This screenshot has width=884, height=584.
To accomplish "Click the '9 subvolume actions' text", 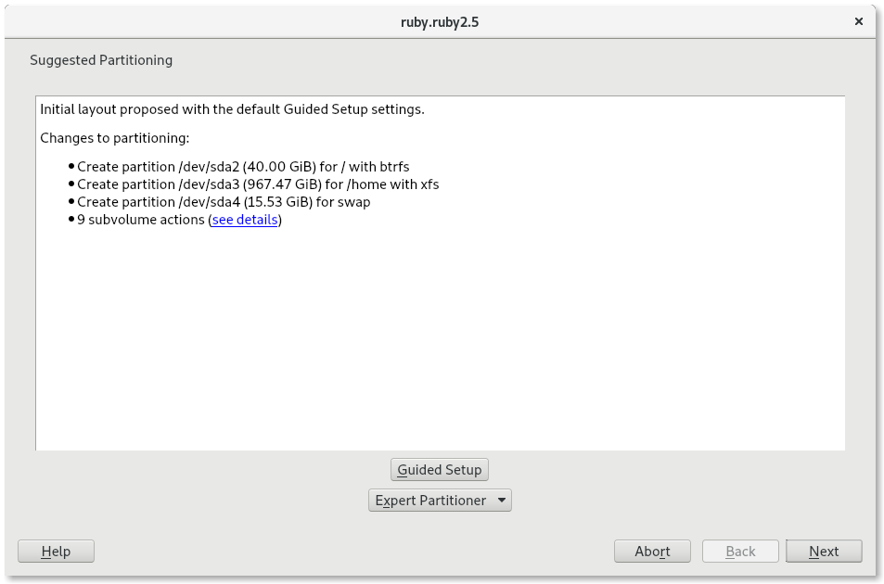I will [141, 220].
